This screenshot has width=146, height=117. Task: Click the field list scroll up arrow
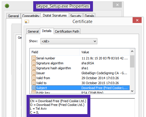coord(132,52)
